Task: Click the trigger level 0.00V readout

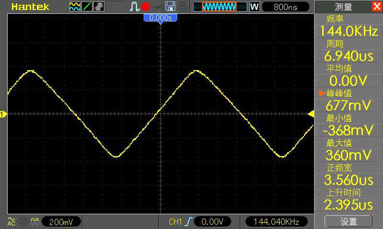Action: tap(213, 222)
